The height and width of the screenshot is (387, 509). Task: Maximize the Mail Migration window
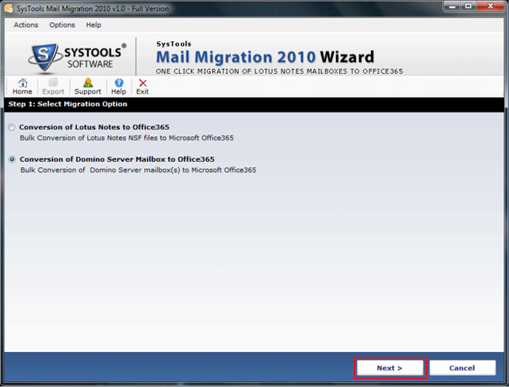469,6
